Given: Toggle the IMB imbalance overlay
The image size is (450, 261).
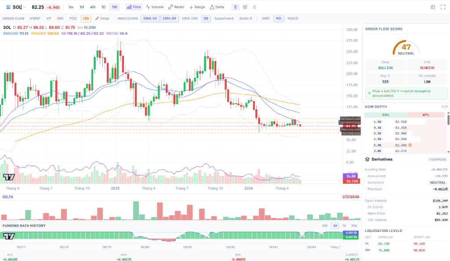Looking at the screenshot, I should pyautogui.click(x=60, y=18).
